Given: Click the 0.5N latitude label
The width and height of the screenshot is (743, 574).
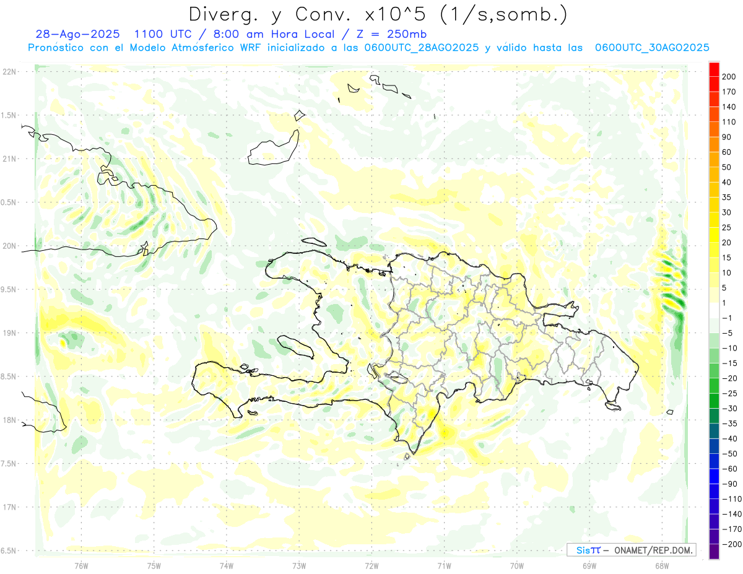Looking at the screenshot, I should (x=9, y=202).
